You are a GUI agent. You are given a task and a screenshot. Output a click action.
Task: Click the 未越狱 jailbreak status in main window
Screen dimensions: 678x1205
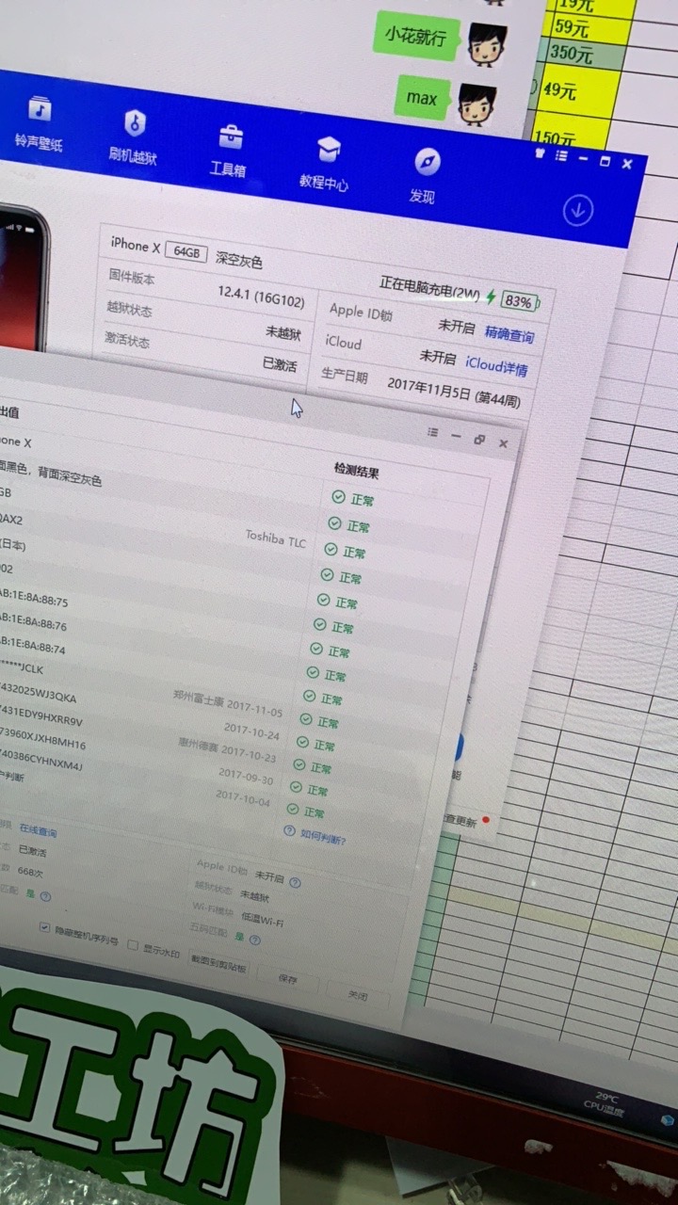click(x=283, y=332)
